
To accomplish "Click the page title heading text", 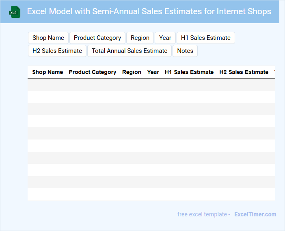I will pyautogui.click(x=149, y=11).
